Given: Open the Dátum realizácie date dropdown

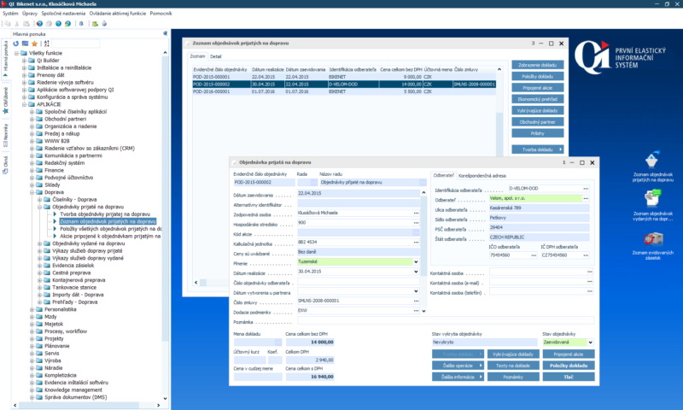Looking at the screenshot, I should click(416, 272).
